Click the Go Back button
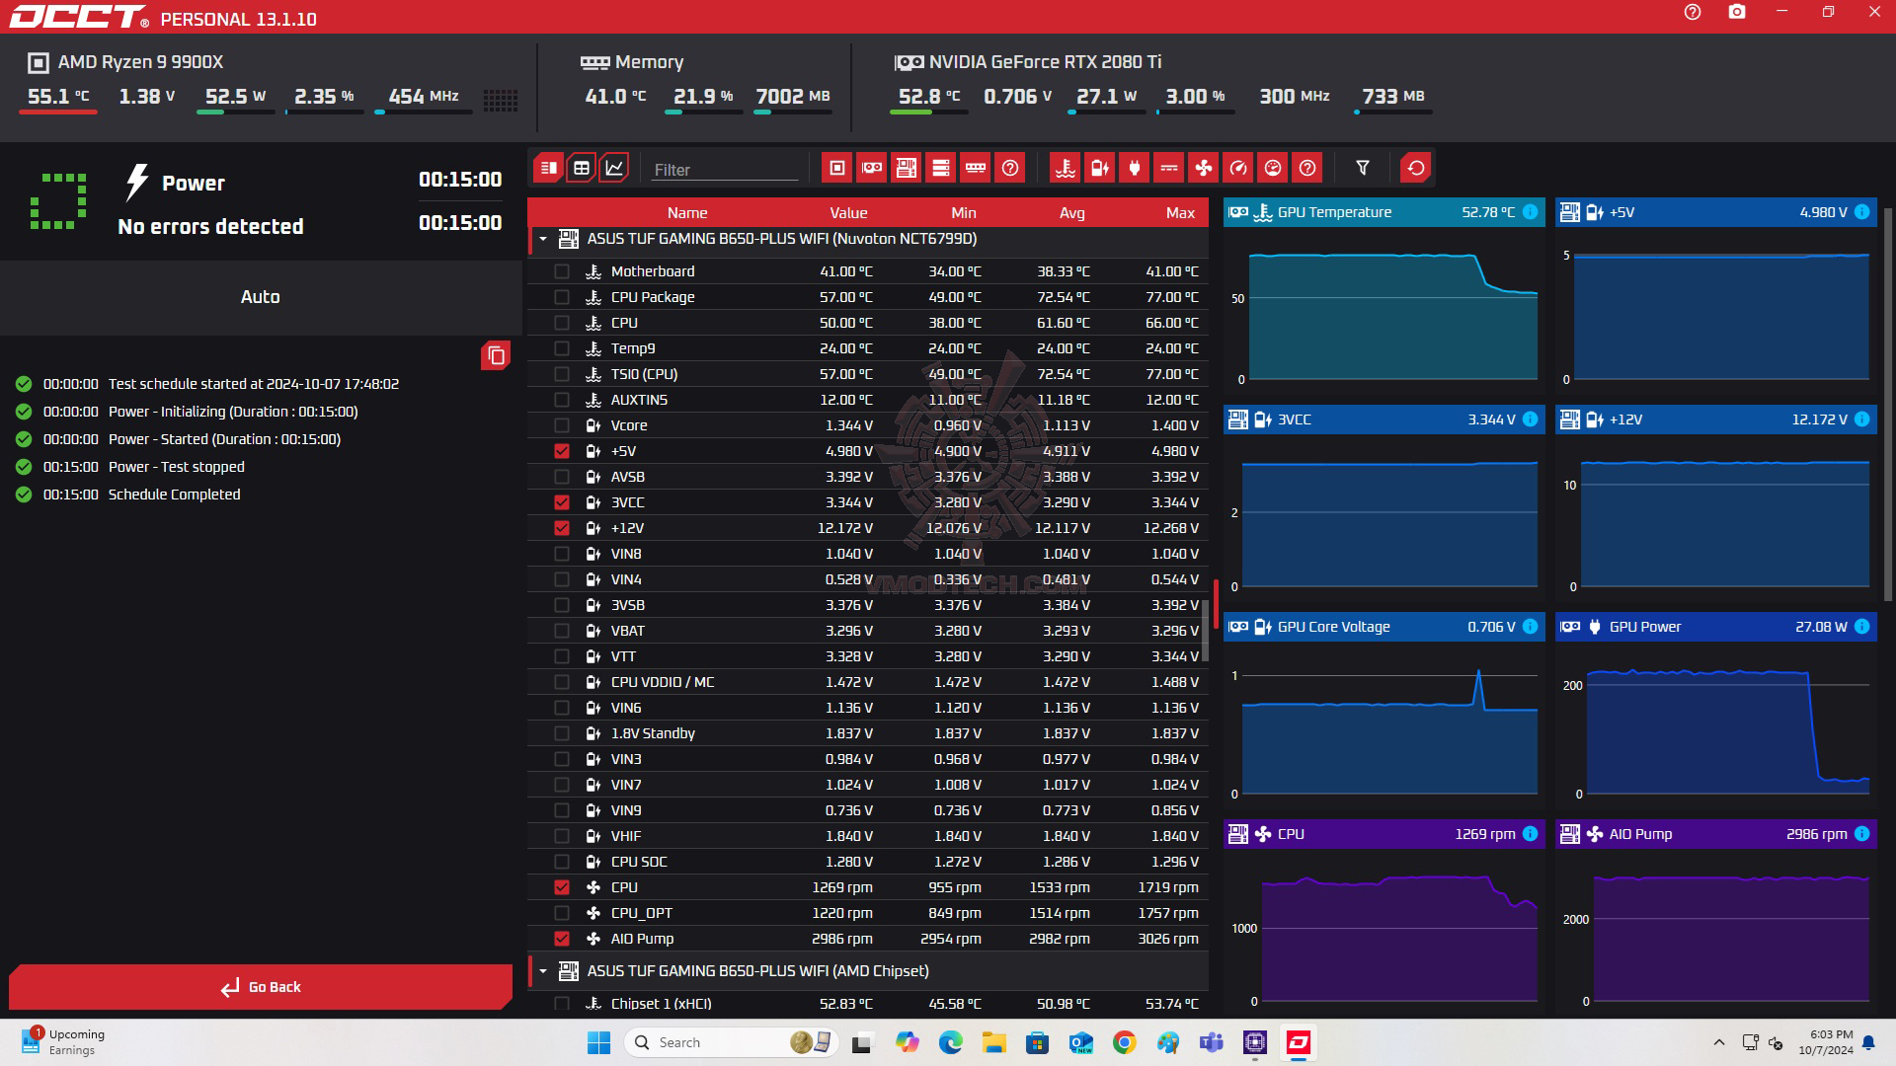 tap(261, 987)
